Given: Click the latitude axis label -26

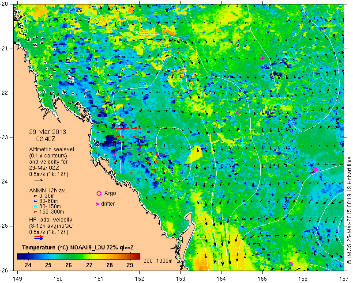Looking at the screenshot, I should coord(5,271).
